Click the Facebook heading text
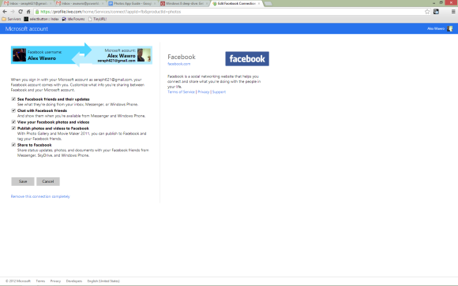Image resolution: width=458 pixels, height=286 pixels. [182, 57]
